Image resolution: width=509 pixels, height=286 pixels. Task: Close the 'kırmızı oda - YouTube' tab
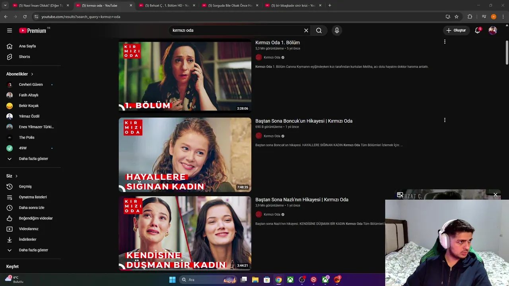tap(131, 6)
